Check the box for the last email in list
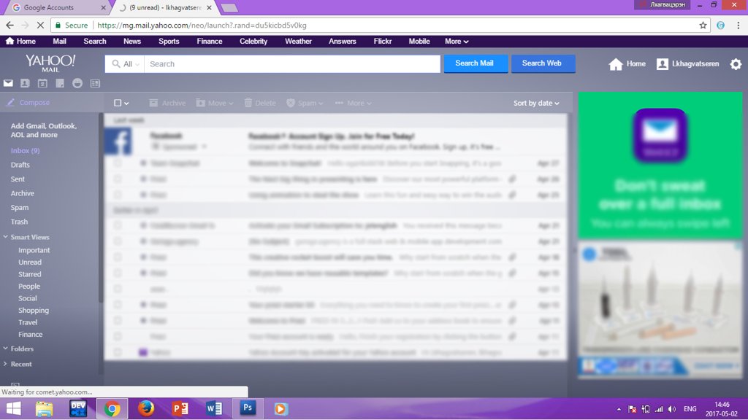 [118, 352]
